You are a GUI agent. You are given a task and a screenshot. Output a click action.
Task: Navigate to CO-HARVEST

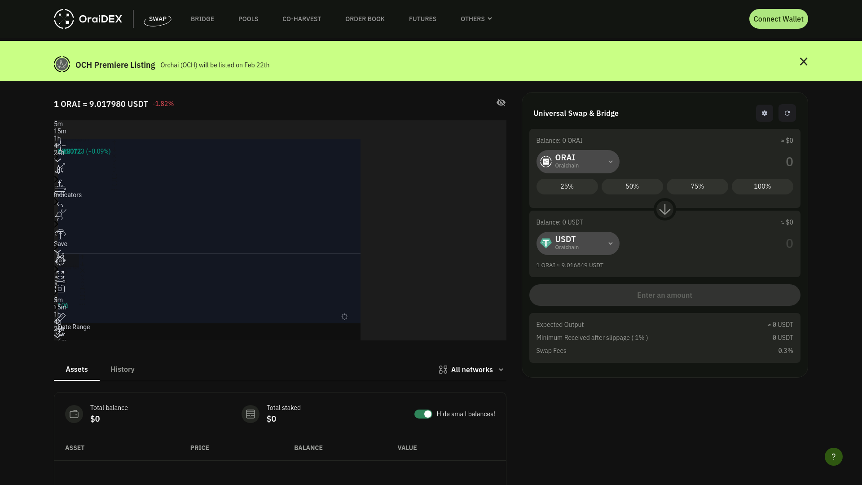tap(302, 19)
